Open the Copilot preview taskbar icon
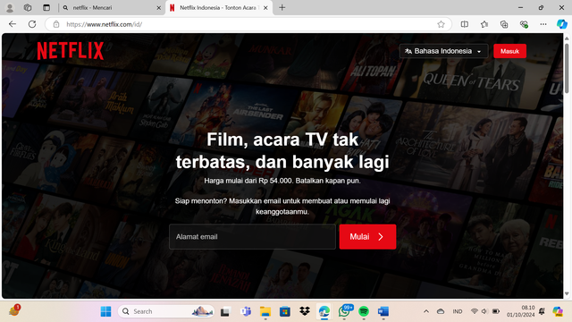The height and width of the screenshot is (322, 572). pos(558,311)
